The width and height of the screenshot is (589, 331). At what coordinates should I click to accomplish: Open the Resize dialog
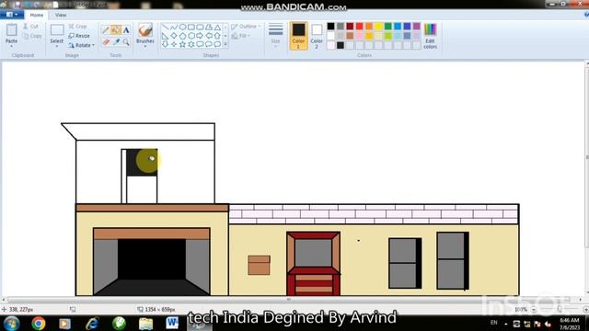(79, 36)
